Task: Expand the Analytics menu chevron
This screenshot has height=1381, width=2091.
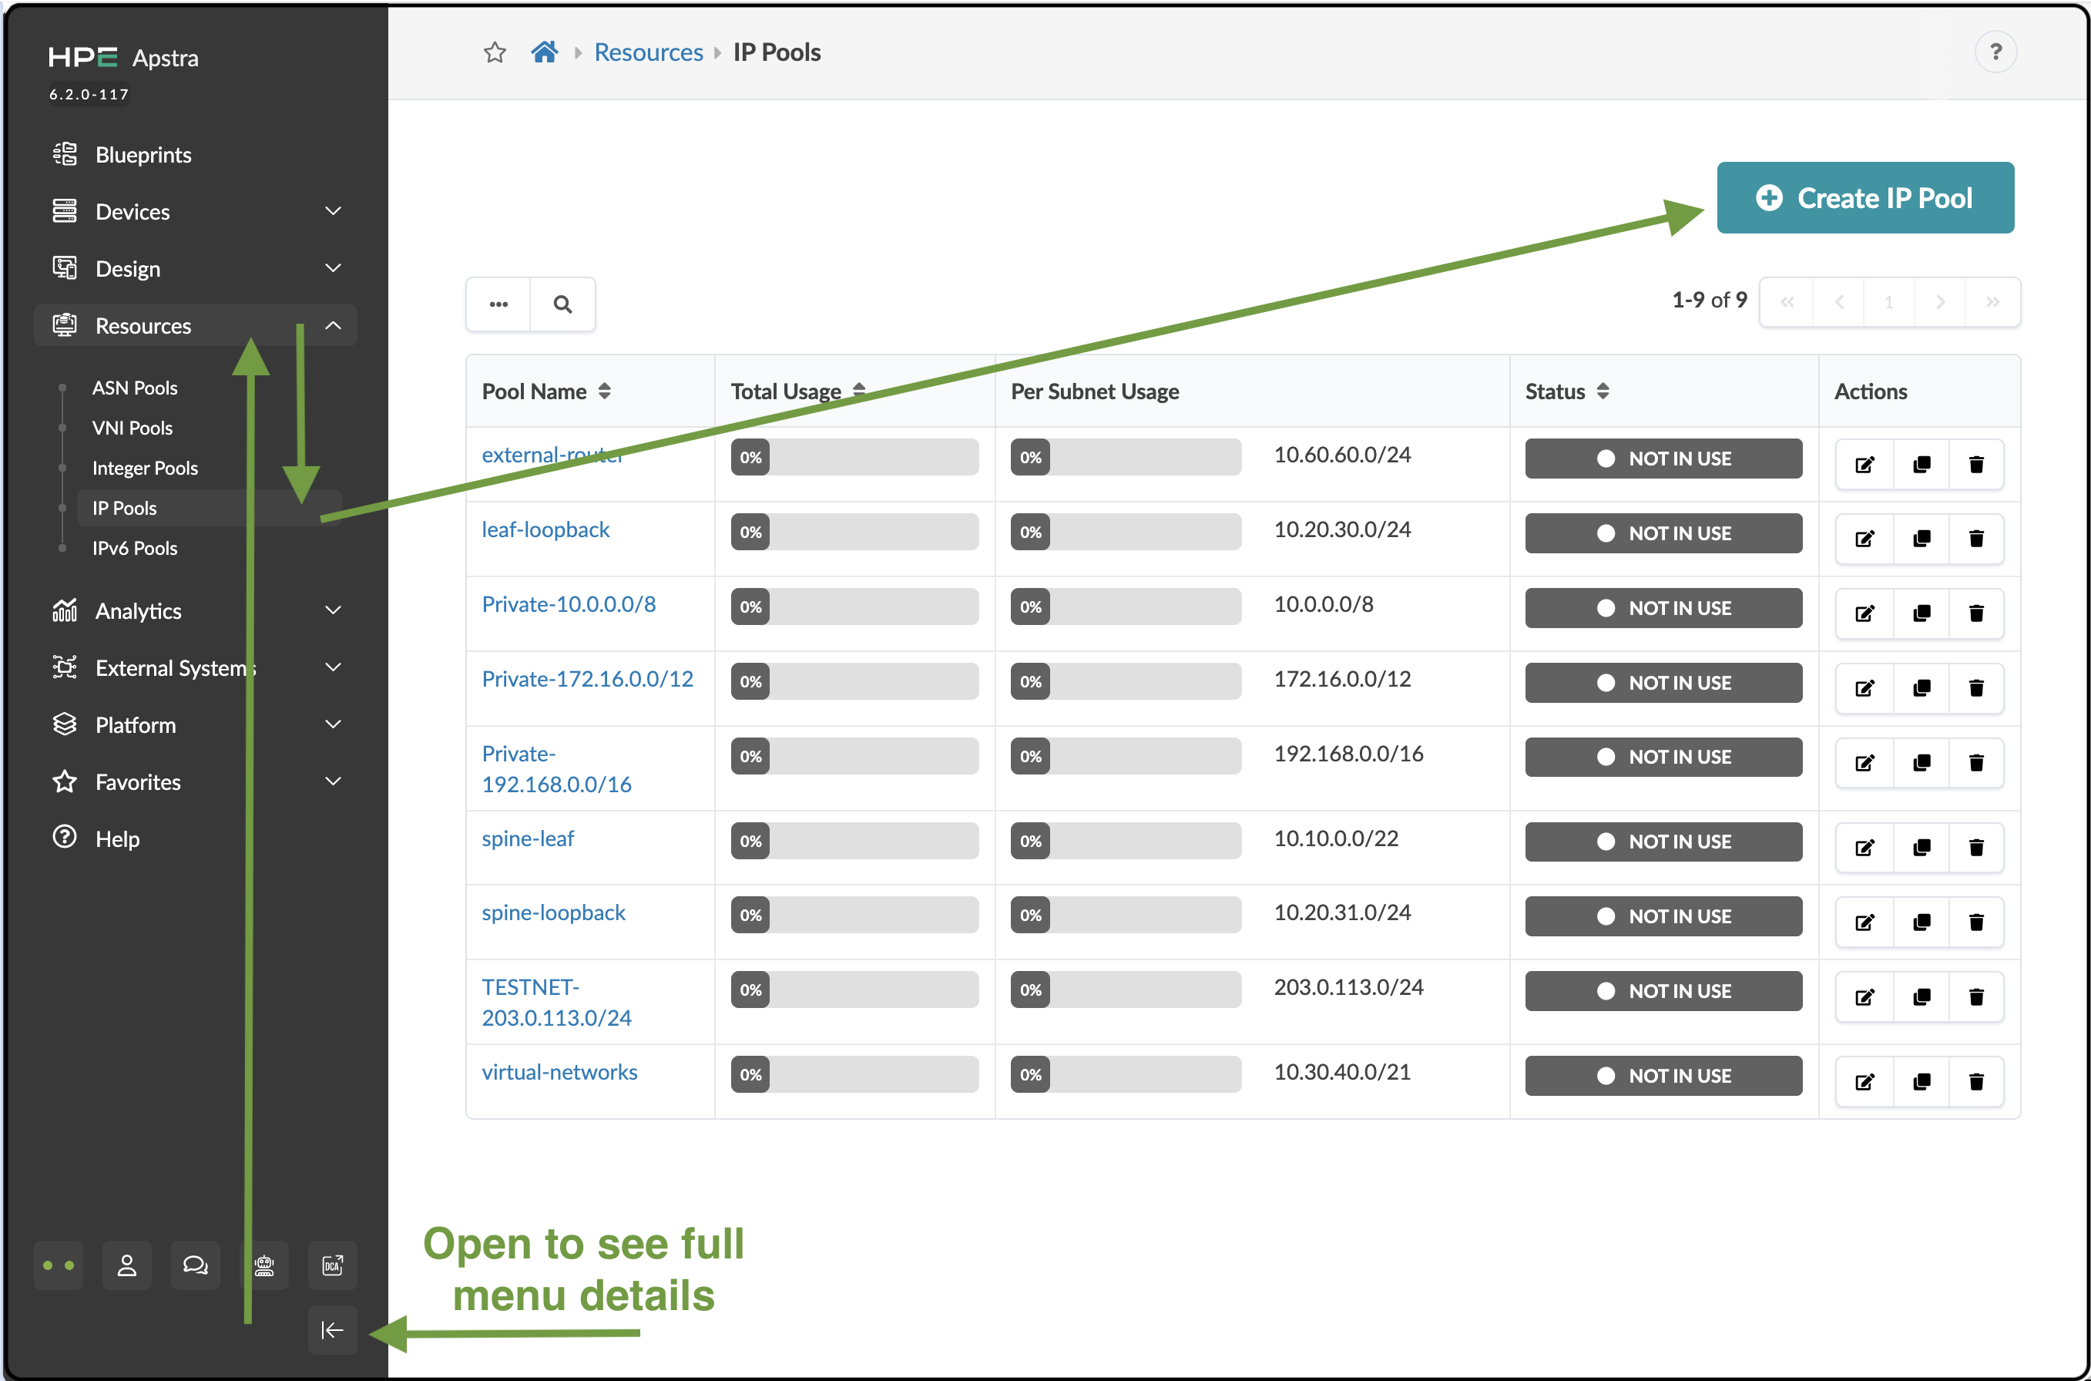Action: [333, 611]
